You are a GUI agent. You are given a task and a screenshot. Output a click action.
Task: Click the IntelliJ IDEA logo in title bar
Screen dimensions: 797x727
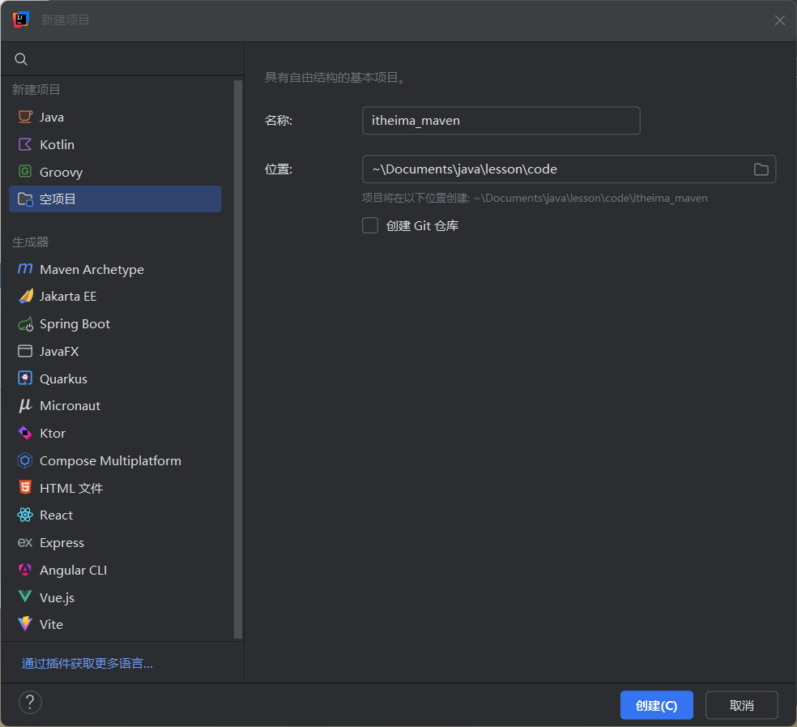(21, 19)
